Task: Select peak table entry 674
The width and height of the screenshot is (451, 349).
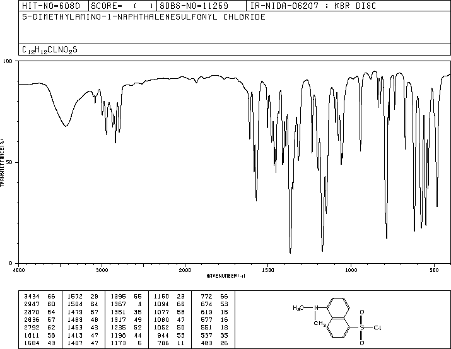Action: pos(206,304)
